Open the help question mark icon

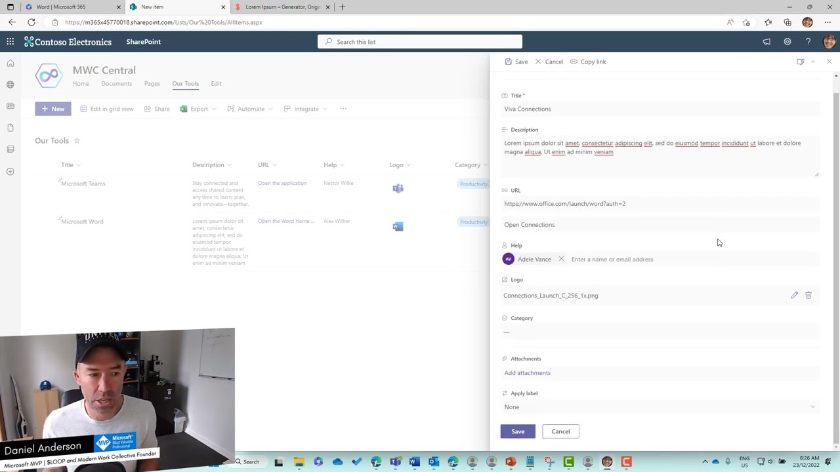tap(808, 41)
